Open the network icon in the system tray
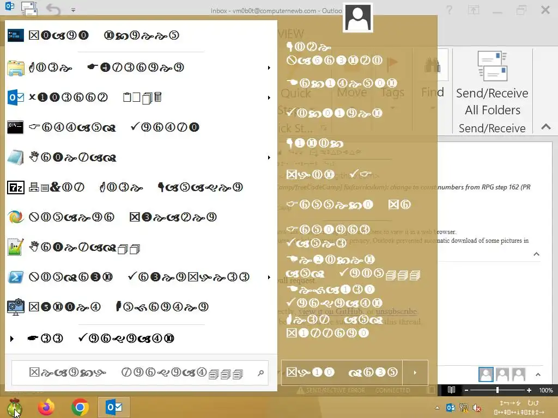 click(463, 408)
